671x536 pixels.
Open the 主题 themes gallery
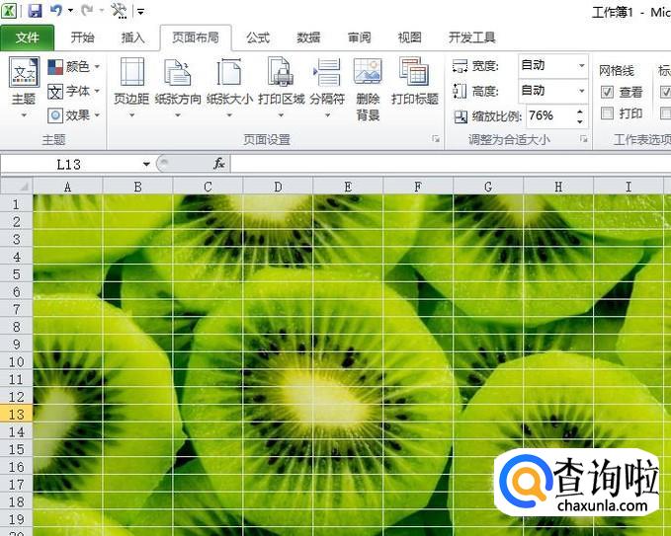(x=24, y=88)
